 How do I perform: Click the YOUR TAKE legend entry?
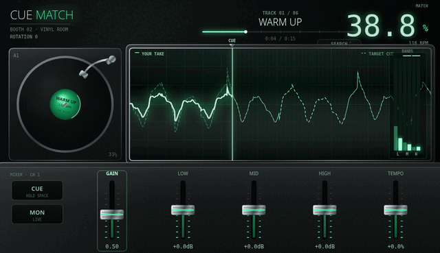150,53
